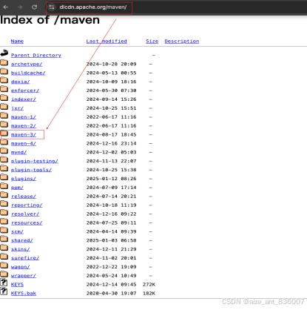Screen dimensions: 307x310
Task: Click folder icon beside maven-3/
Action: click(4, 133)
